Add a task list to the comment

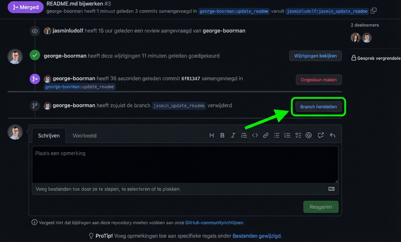pyautogui.click(x=298, y=135)
